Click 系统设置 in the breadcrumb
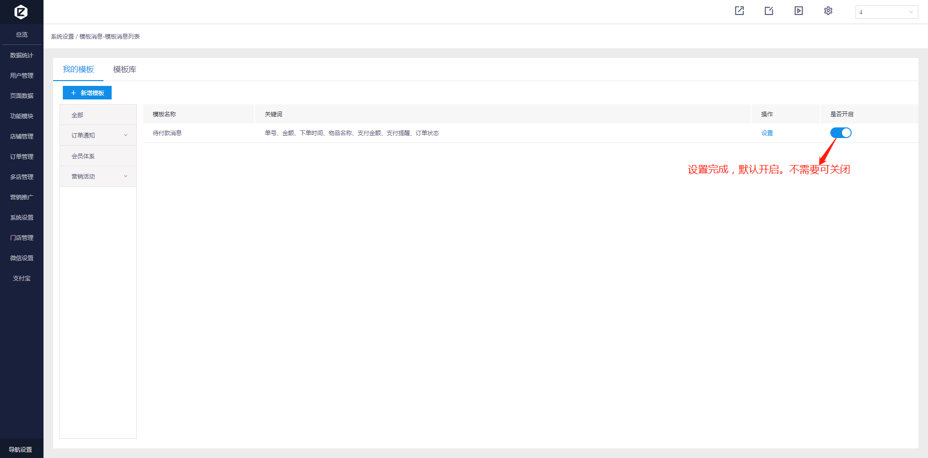The image size is (928, 458). pos(62,37)
